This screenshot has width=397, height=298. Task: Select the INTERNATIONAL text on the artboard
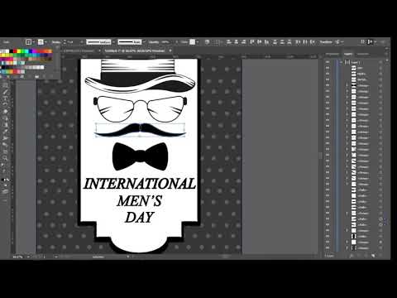pos(140,184)
